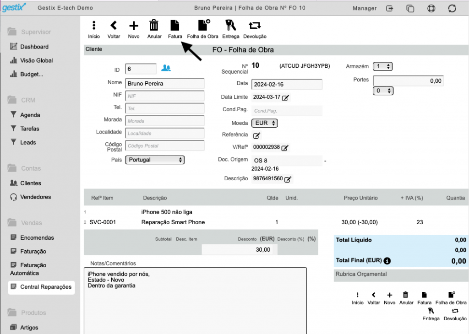Open Dashboard in sidebar
This screenshot has width=469, height=334.
coord(34,47)
